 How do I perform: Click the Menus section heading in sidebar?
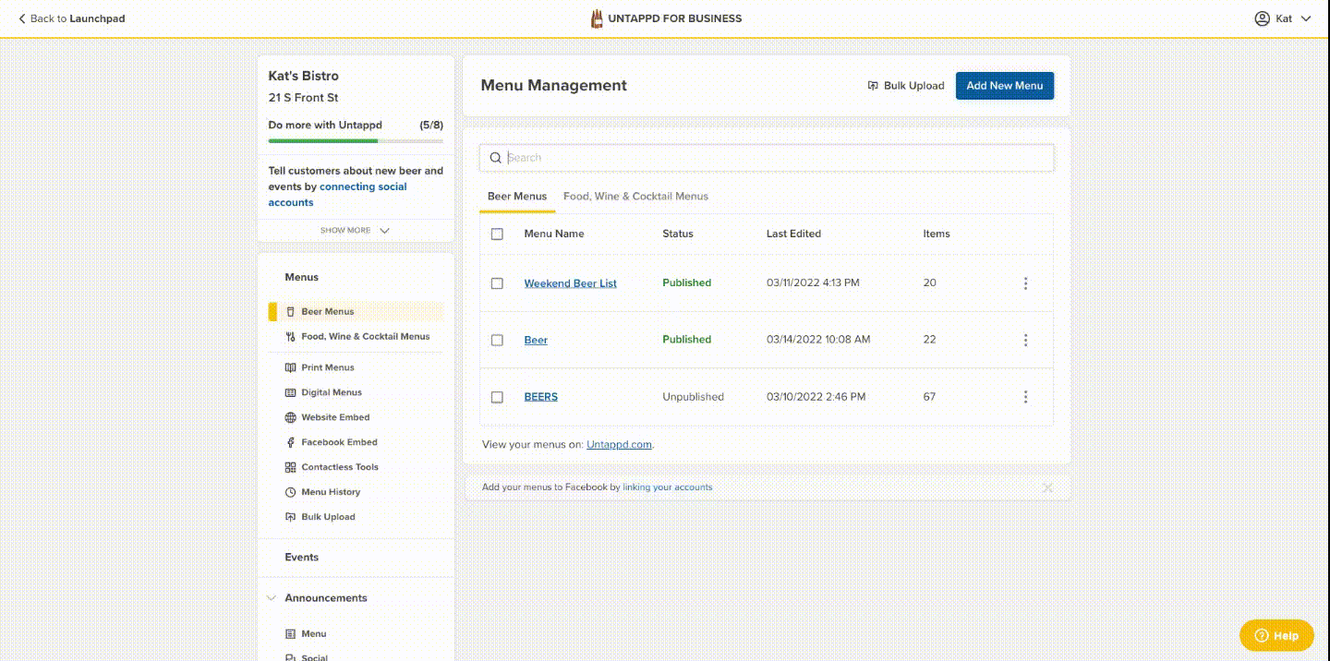click(x=302, y=278)
